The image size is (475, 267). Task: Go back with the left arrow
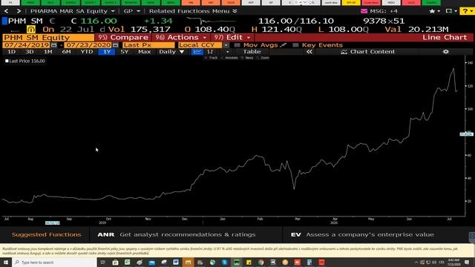click(7, 11)
